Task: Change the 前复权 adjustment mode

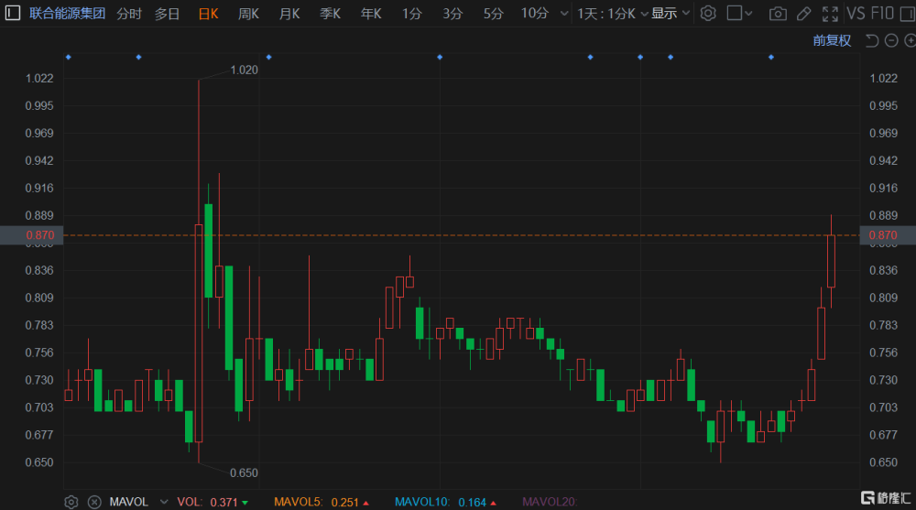Action: [x=832, y=40]
